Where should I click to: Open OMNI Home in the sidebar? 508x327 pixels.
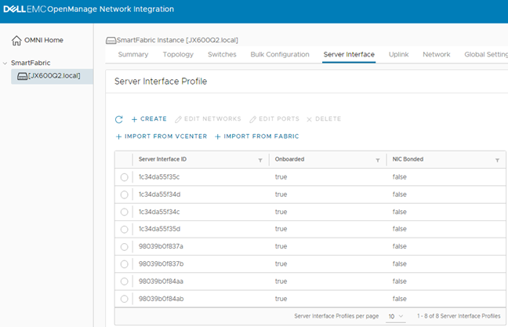(x=44, y=40)
